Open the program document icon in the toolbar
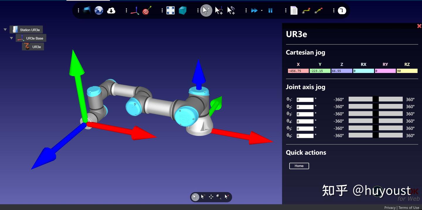The height and width of the screenshot is (210, 422). tap(294, 11)
